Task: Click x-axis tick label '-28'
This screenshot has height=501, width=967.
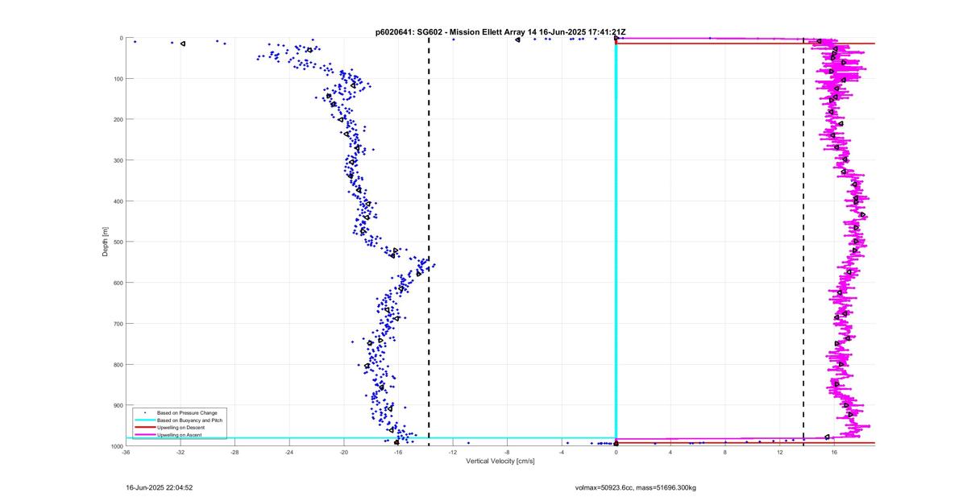Action: [234, 452]
